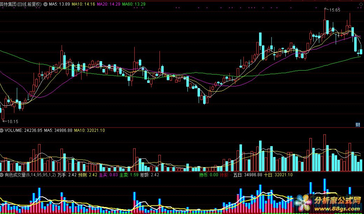Click the 持币: 0.00 value
The height and width of the screenshot is (214, 364).
point(208,175)
